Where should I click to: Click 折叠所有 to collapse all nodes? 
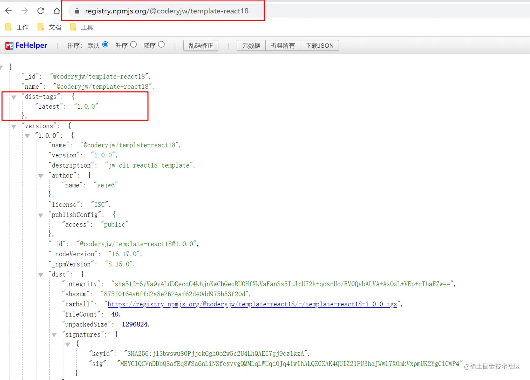point(283,46)
